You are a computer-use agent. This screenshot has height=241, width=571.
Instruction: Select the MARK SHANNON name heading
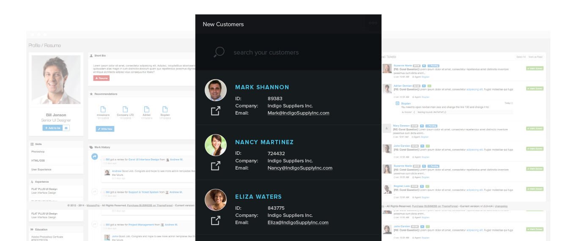click(x=262, y=87)
